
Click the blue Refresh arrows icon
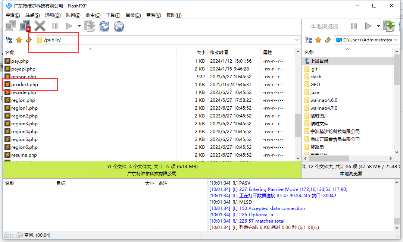104,26
